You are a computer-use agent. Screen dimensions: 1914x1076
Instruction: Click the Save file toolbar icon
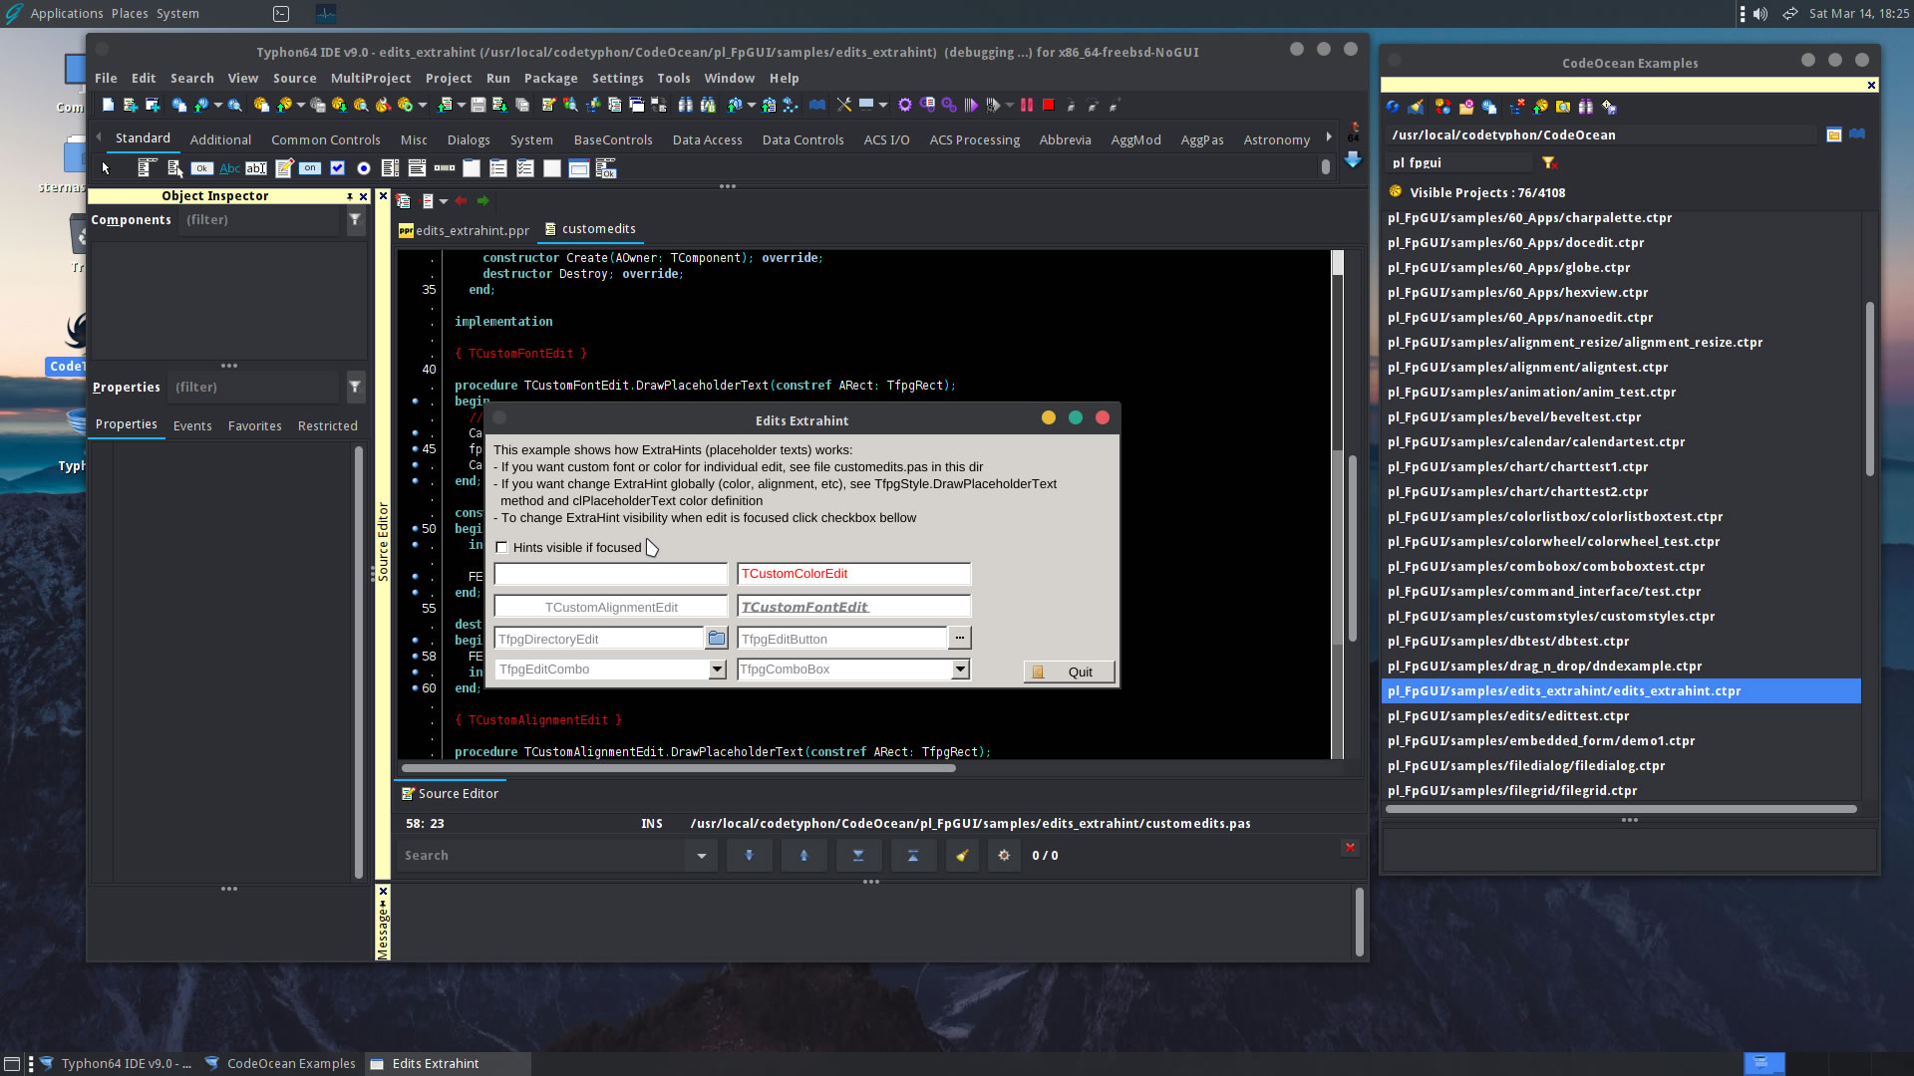(478, 105)
